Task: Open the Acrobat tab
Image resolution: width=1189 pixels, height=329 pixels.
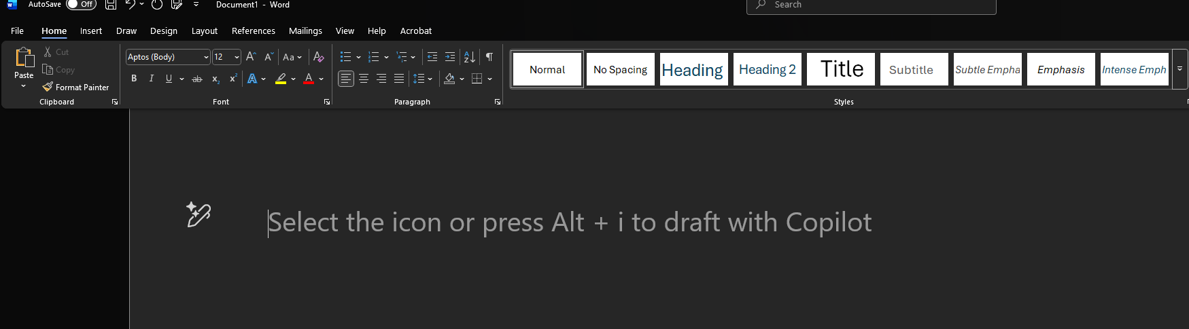Action: point(416,31)
